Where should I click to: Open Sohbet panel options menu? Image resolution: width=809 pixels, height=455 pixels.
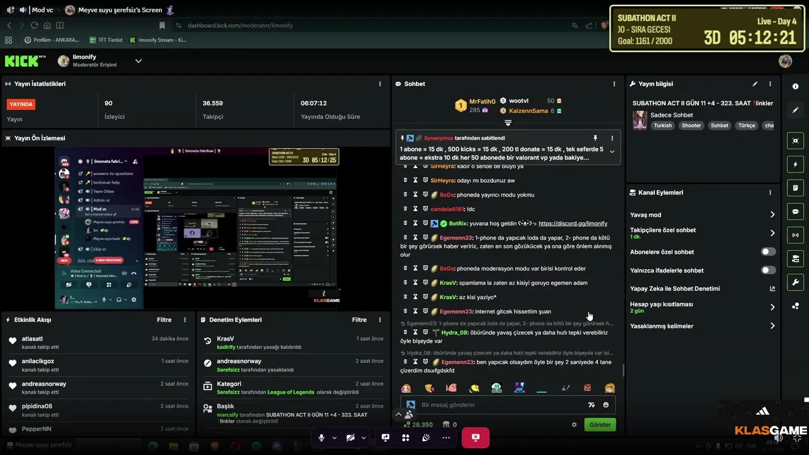614,83
